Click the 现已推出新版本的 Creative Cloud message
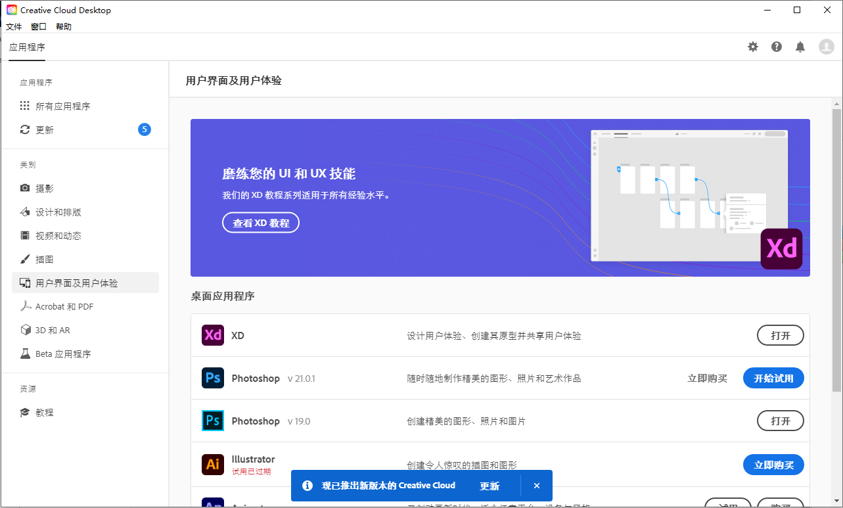Image resolution: width=843 pixels, height=508 pixels. click(x=388, y=486)
